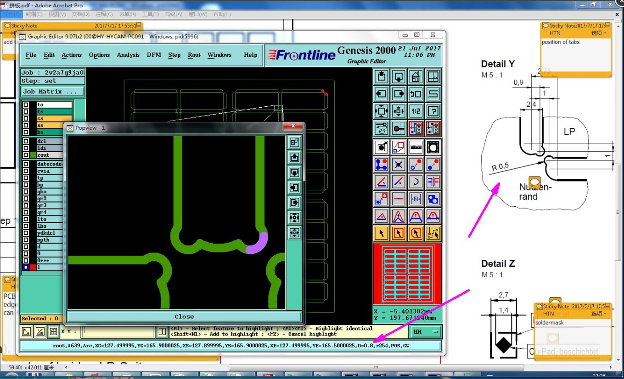Open the Windows menu
Viewport: 624px width, 379px height.
click(x=219, y=55)
